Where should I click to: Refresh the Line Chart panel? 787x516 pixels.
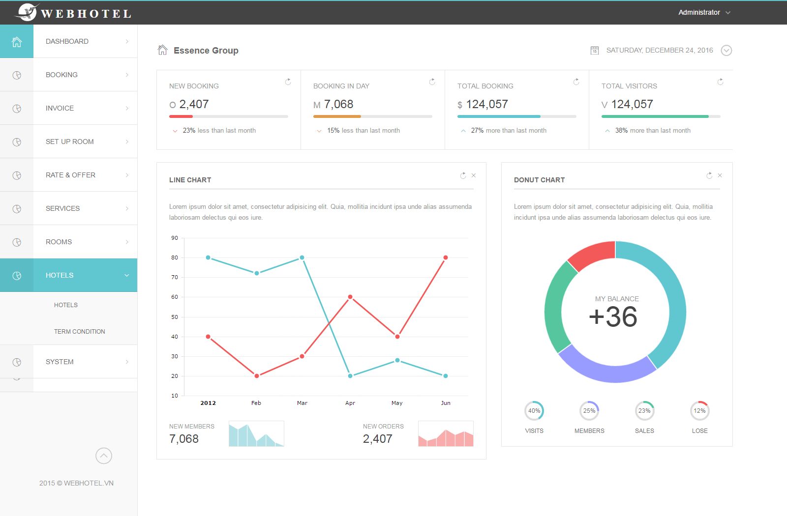pyautogui.click(x=462, y=175)
